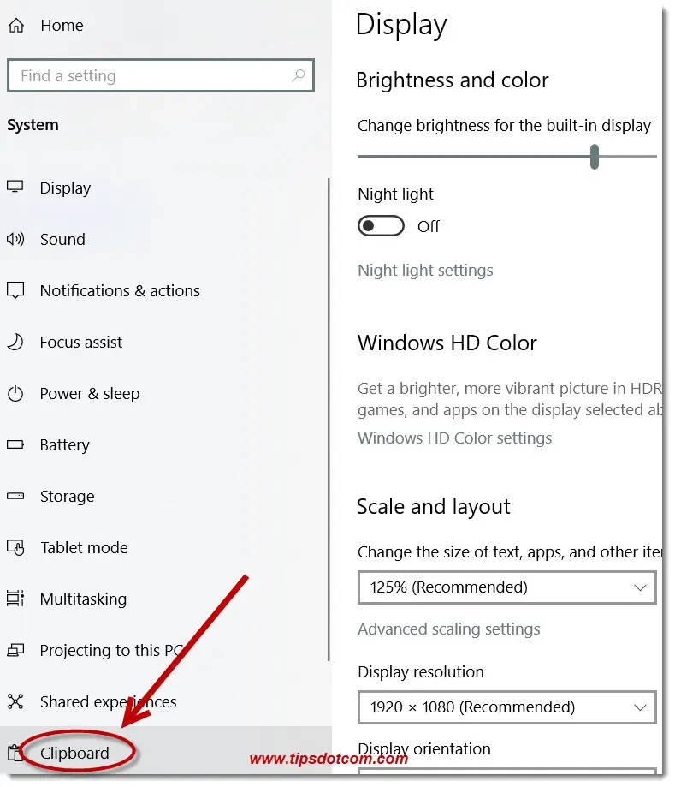
Task: Expand the Display resolution dropdown
Action: coord(506,707)
